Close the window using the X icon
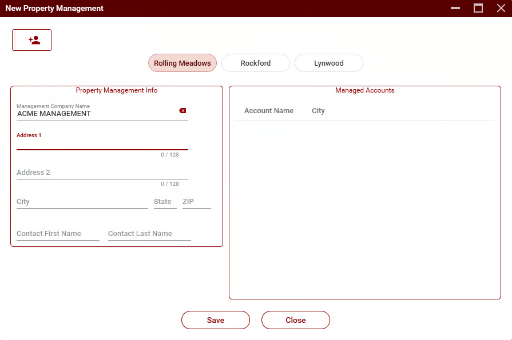Screen dimensions: 512x340 (x=501, y=9)
